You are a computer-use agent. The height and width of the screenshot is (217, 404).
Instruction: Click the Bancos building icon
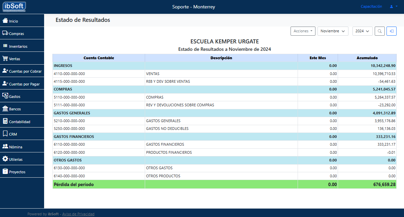(x=5, y=109)
